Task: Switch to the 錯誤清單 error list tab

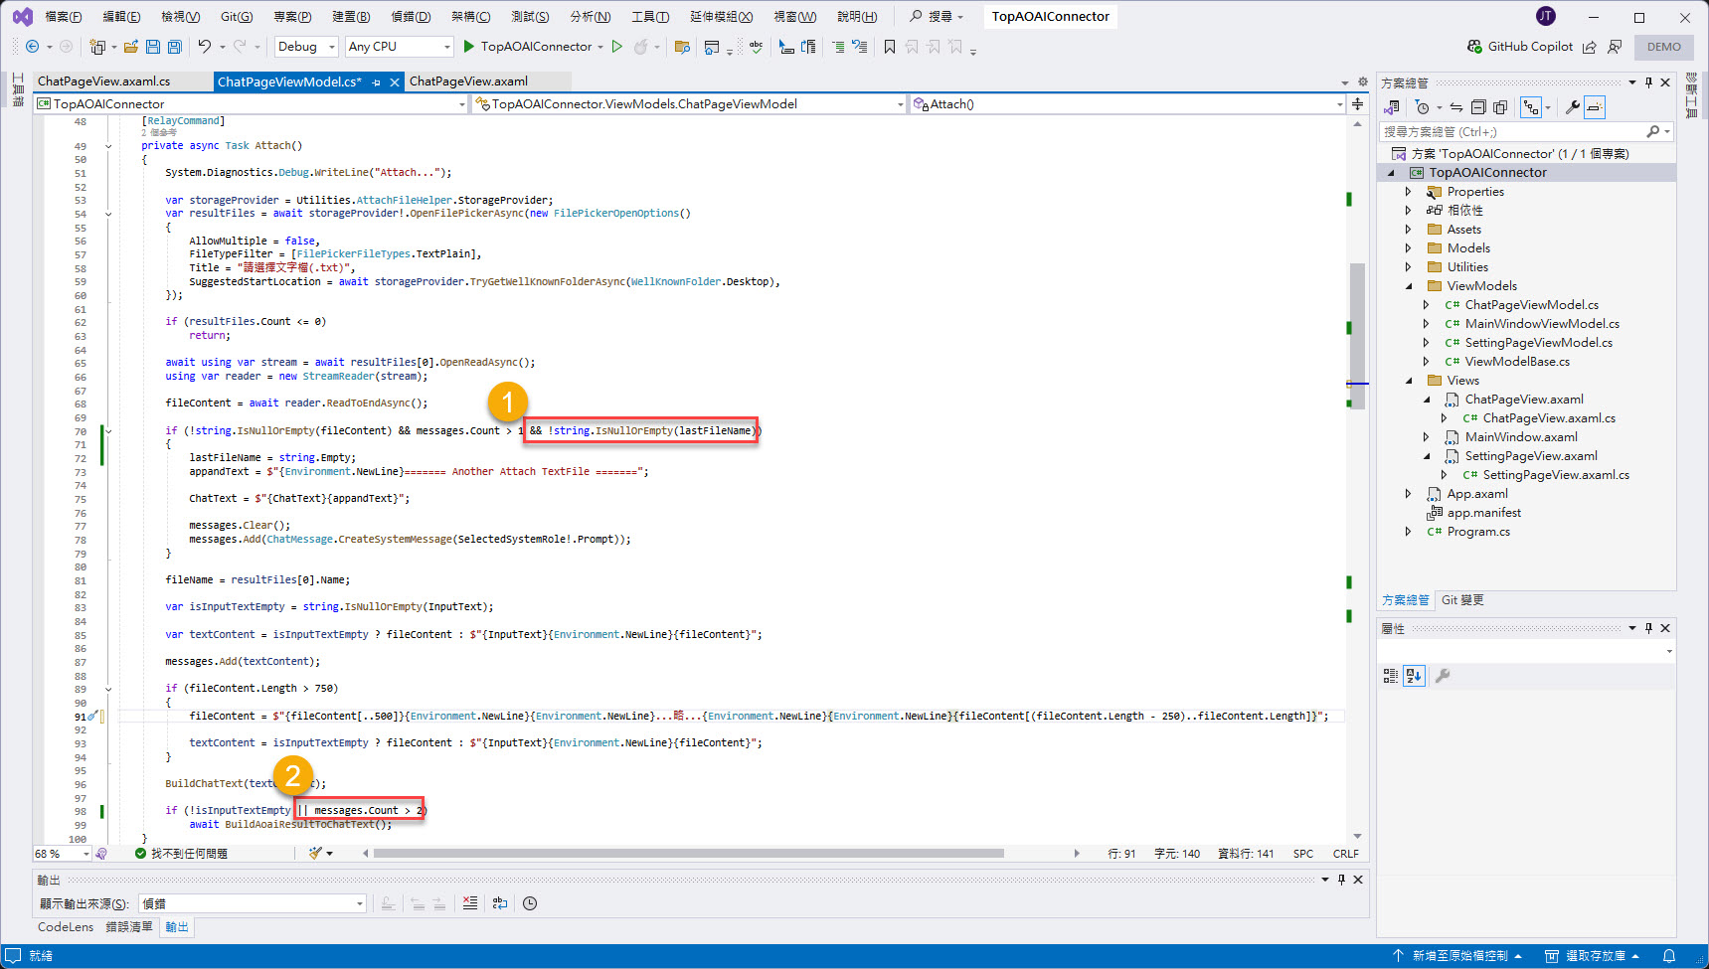Action: pyautogui.click(x=129, y=927)
